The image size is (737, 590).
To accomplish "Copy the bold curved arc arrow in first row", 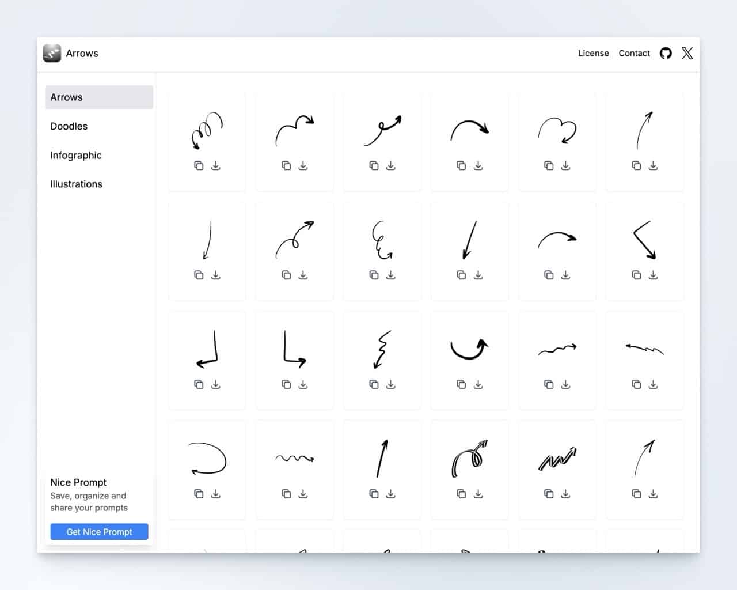I will 461,166.
